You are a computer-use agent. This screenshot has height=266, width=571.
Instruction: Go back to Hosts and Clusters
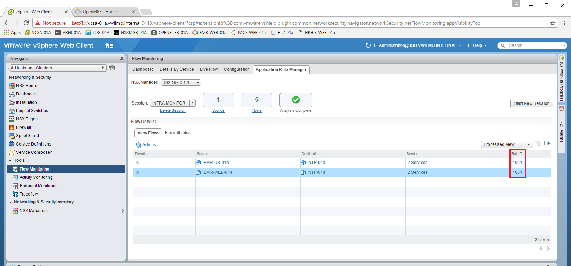[x=54, y=68]
